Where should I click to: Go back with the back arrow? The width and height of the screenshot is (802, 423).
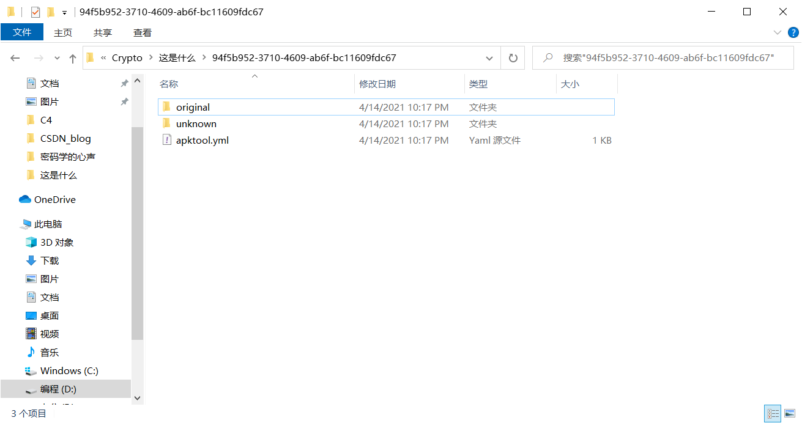15,58
